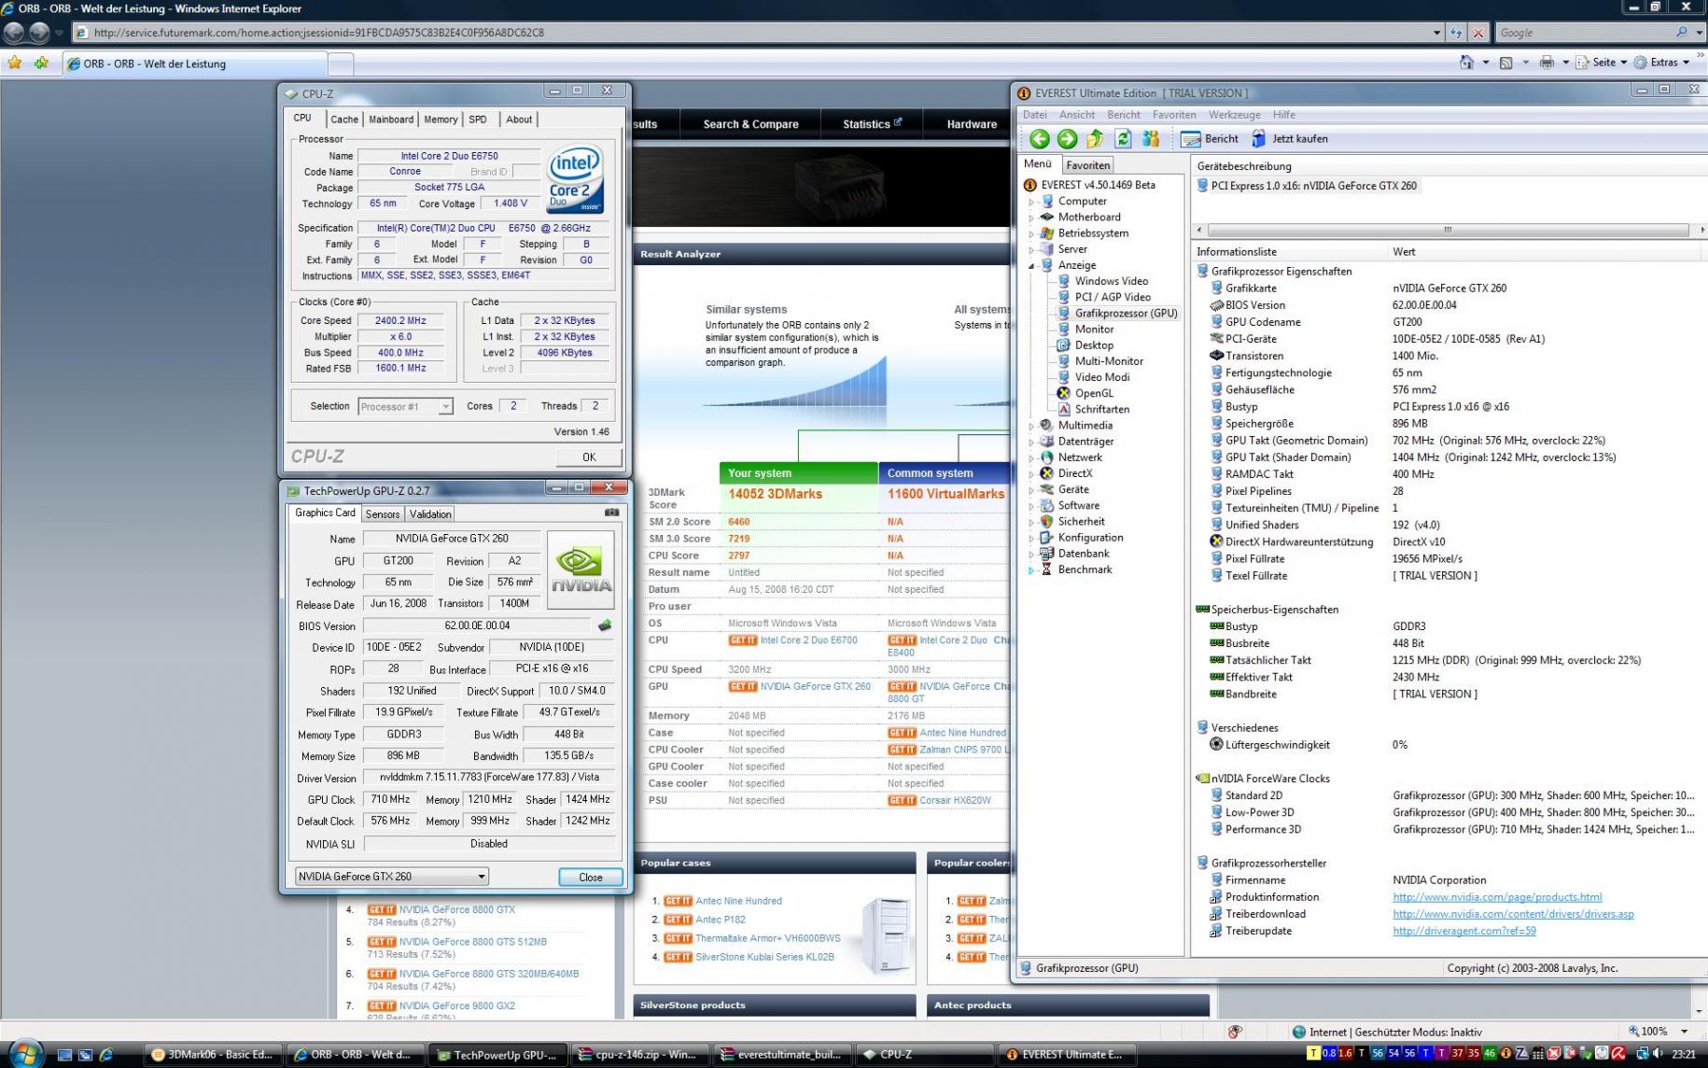Viewport: 1708px width, 1068px height.
Task: Click Windows Start orb
Action: coord(25,1053)
